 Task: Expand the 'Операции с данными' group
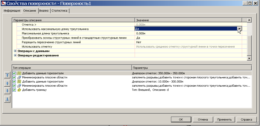pyautogui.click(x=15, y=51)
